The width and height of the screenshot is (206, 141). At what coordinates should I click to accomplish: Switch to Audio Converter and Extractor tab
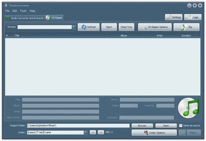tap(25, 18)
